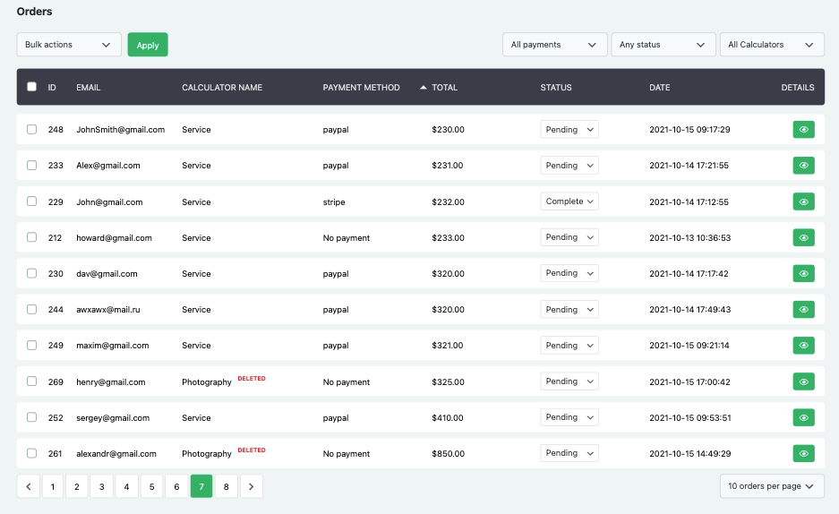Show details of howard@gmail.com order
Viewport: 839px width, 514px height.
point(803,237)
